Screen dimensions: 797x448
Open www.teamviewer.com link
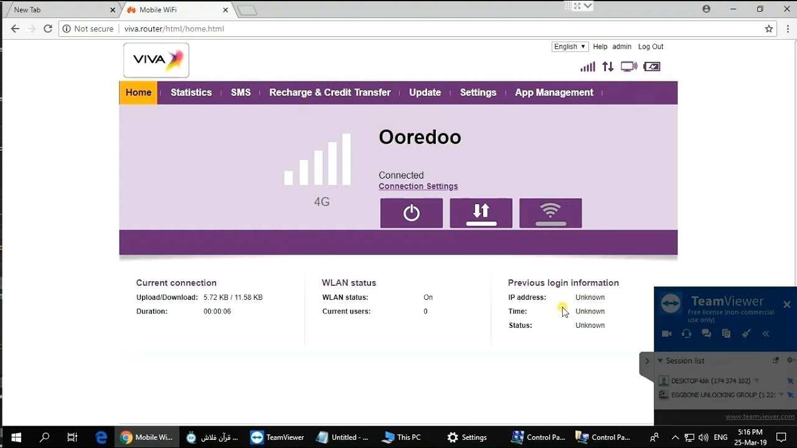tap(760, 416)
